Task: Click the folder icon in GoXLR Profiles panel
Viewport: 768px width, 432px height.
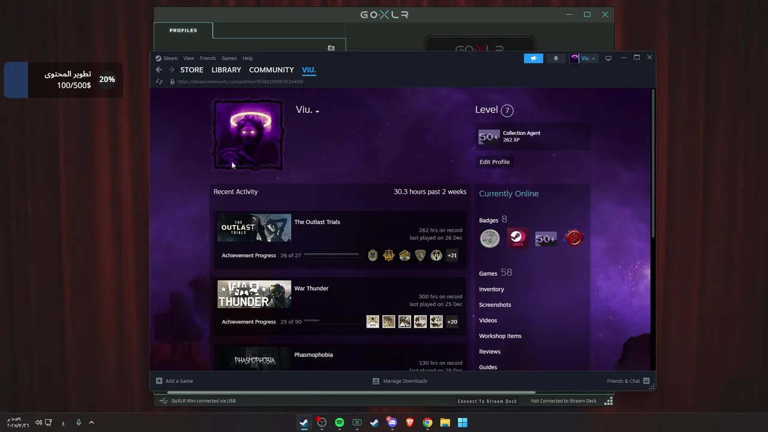Action: (x=331, y=48)
